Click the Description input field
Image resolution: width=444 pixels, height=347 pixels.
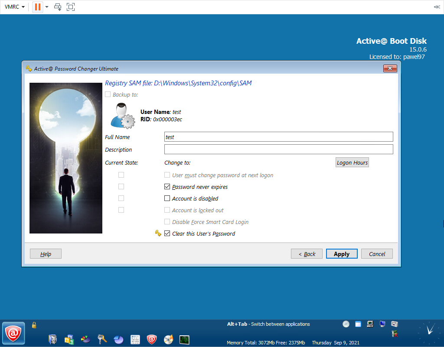pyautogui.click(x=279, y=149)
